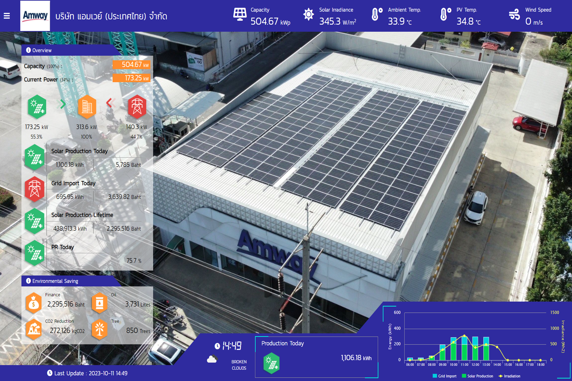Screen dimensions: 572x381
Task: Click the Last Update 2023-10-11 14:49 text
Action: point(91,373)
